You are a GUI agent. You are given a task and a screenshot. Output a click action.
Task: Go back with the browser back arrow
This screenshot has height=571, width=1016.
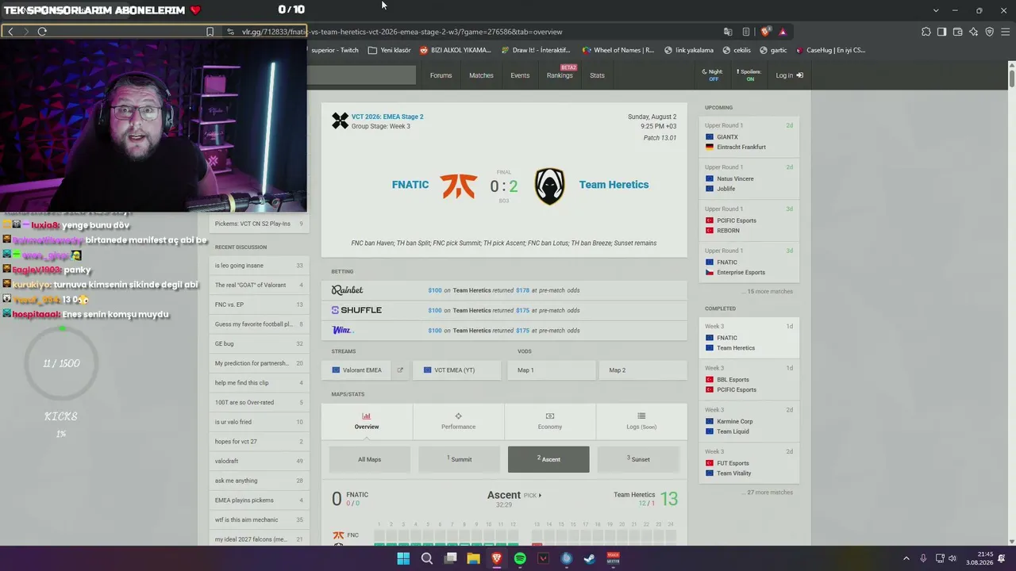pos(10,32)
